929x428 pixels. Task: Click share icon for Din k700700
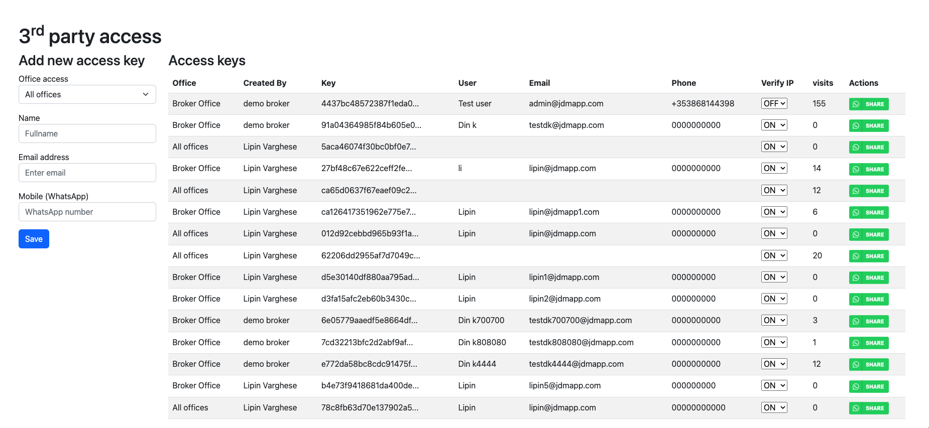click(x=868, y=321)
